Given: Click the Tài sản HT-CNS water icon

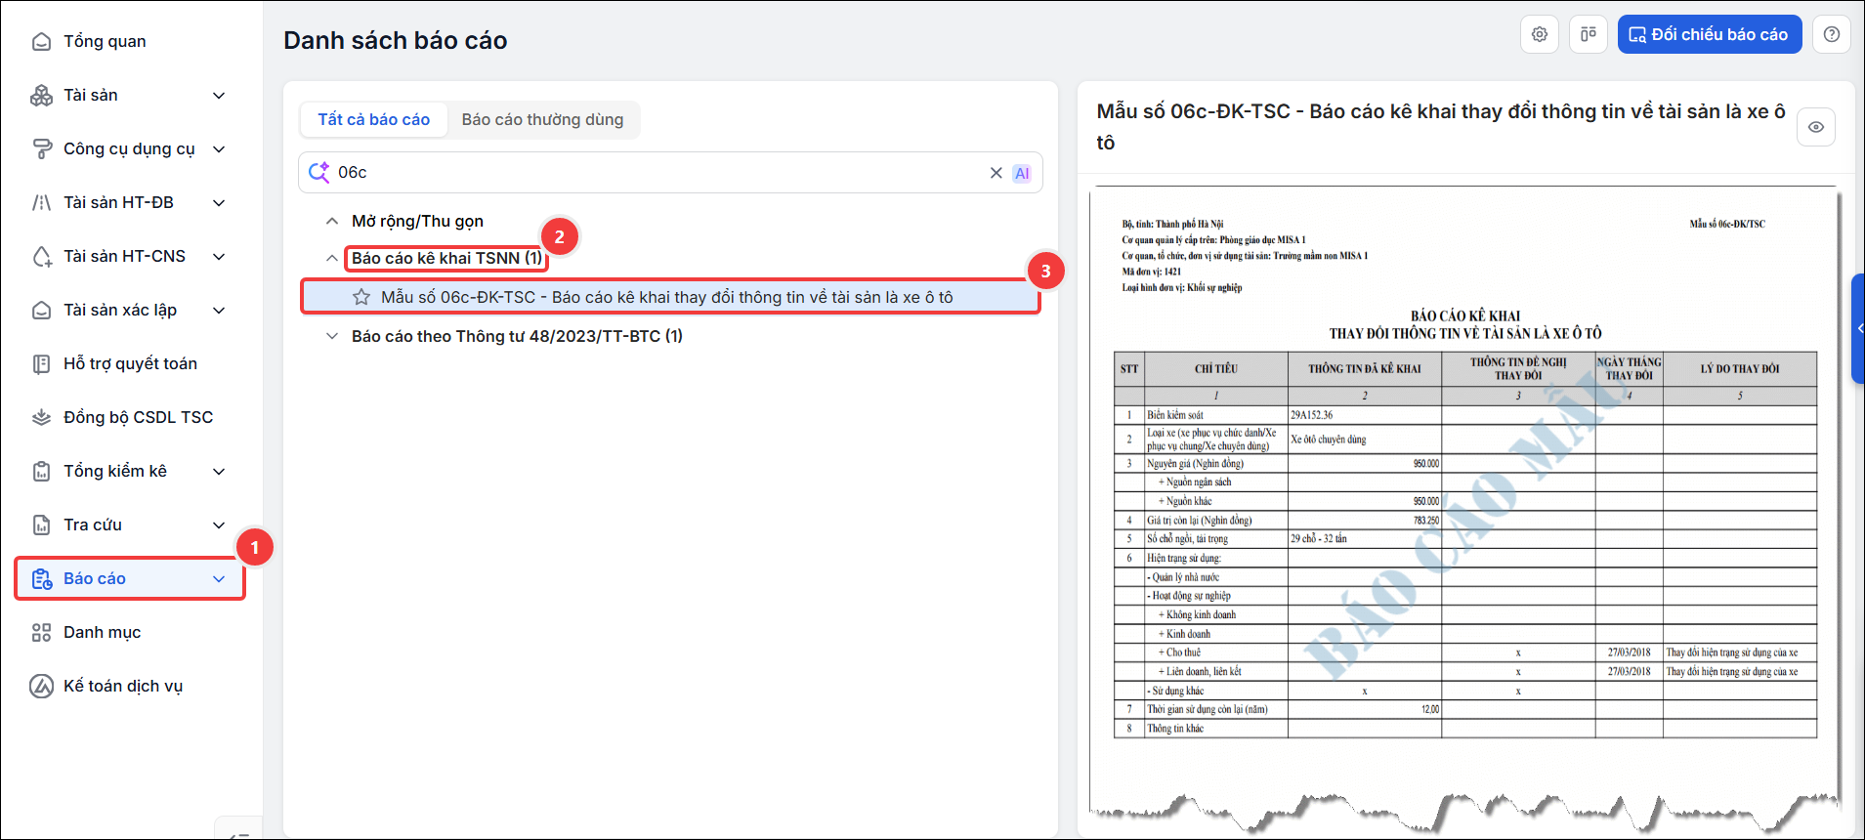Looking at the screenshot, I should (41, 256).
